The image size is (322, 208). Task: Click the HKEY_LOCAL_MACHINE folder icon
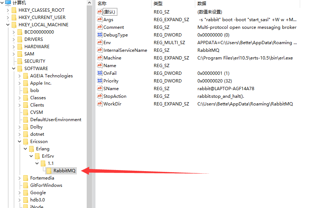coord(14,25)
